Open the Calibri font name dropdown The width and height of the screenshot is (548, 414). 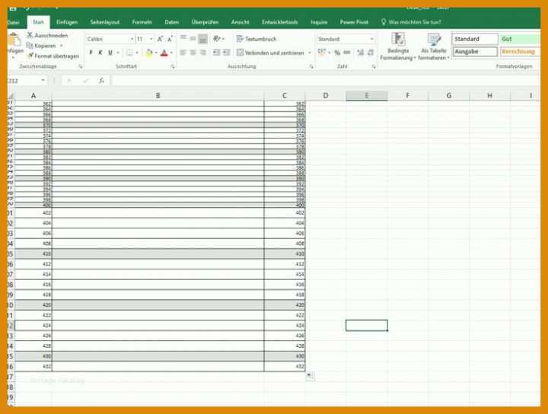(x=132, y=39)
